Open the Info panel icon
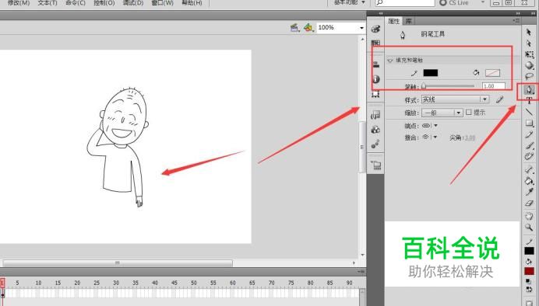 [375, 79]
